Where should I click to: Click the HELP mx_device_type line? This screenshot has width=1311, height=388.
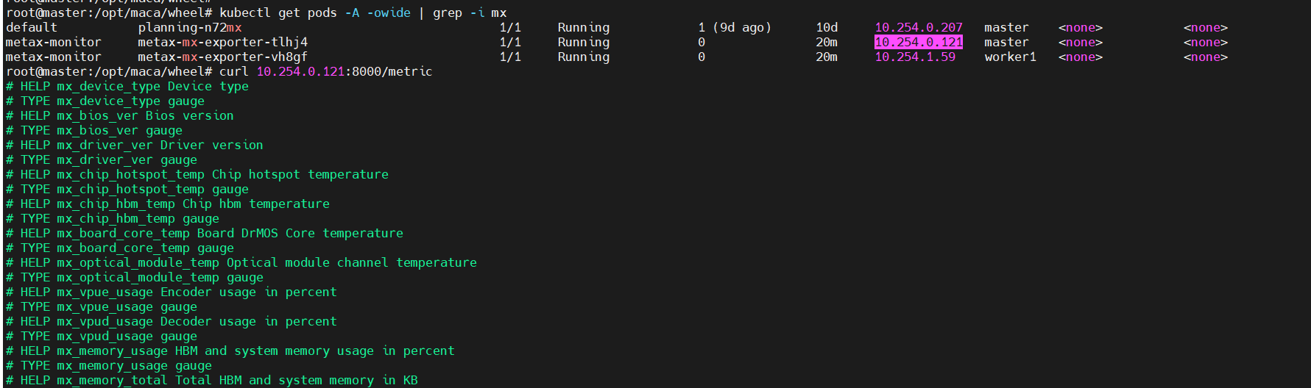127,86
